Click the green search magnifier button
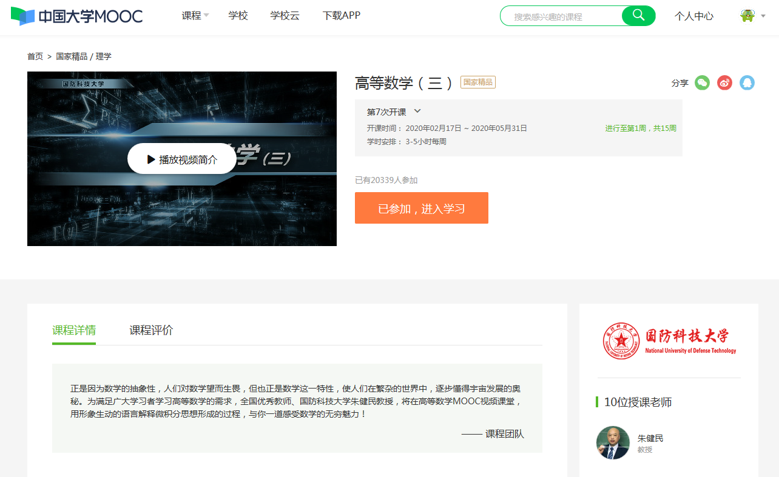779x477 pixels. [x=638, y=16]
